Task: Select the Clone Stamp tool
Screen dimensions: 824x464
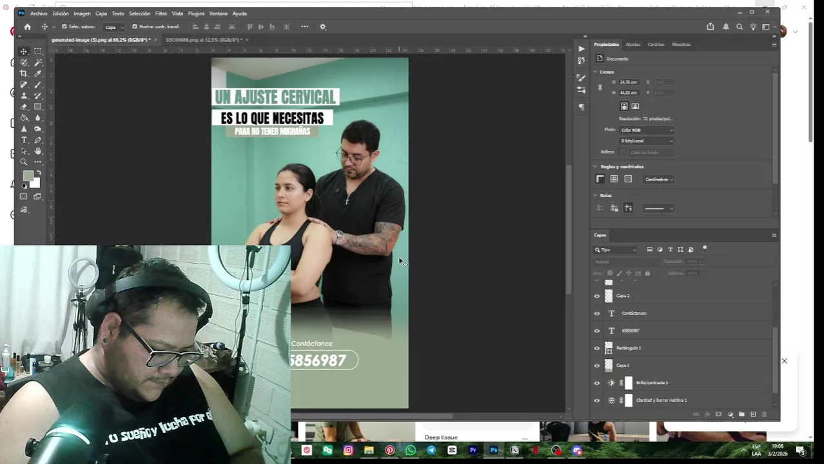Action: click(x=24, y=95)
